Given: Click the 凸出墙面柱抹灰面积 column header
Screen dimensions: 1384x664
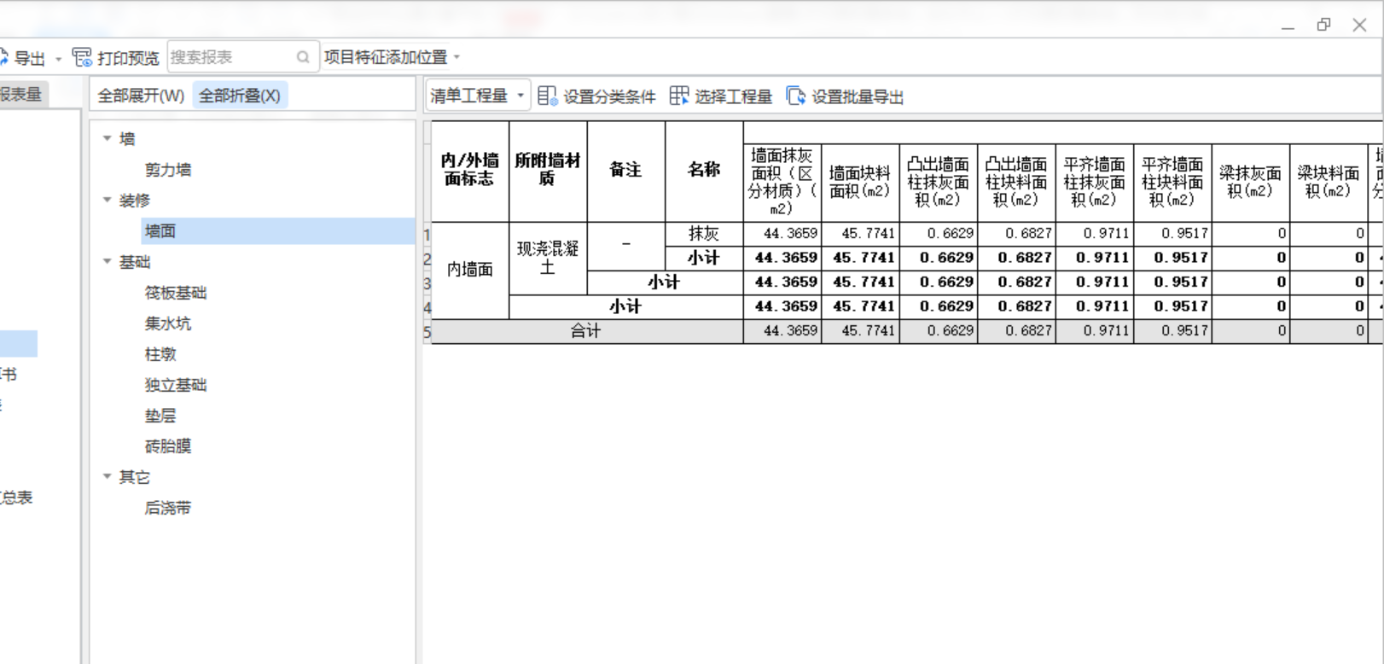Looking at the screenshot, I should coord(938,183).
